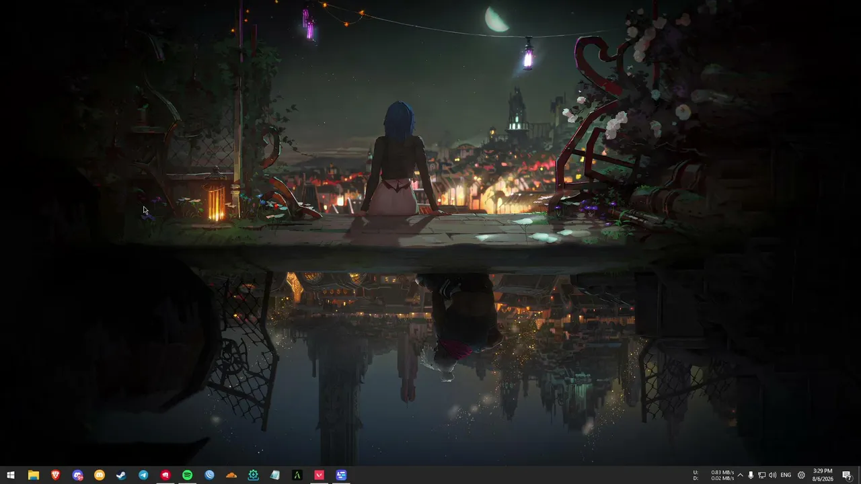Open the black app with green lambda icon
861x484 pixels.
click(x=297, y=475)
